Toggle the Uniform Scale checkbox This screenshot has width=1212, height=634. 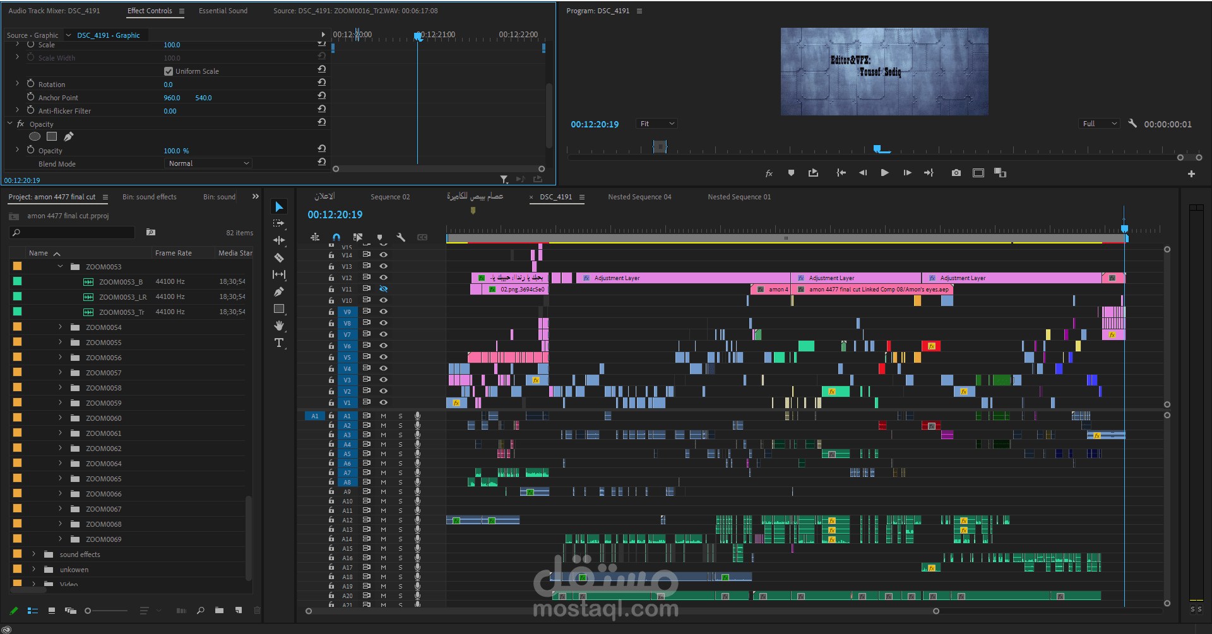click(x=169, y=71)
